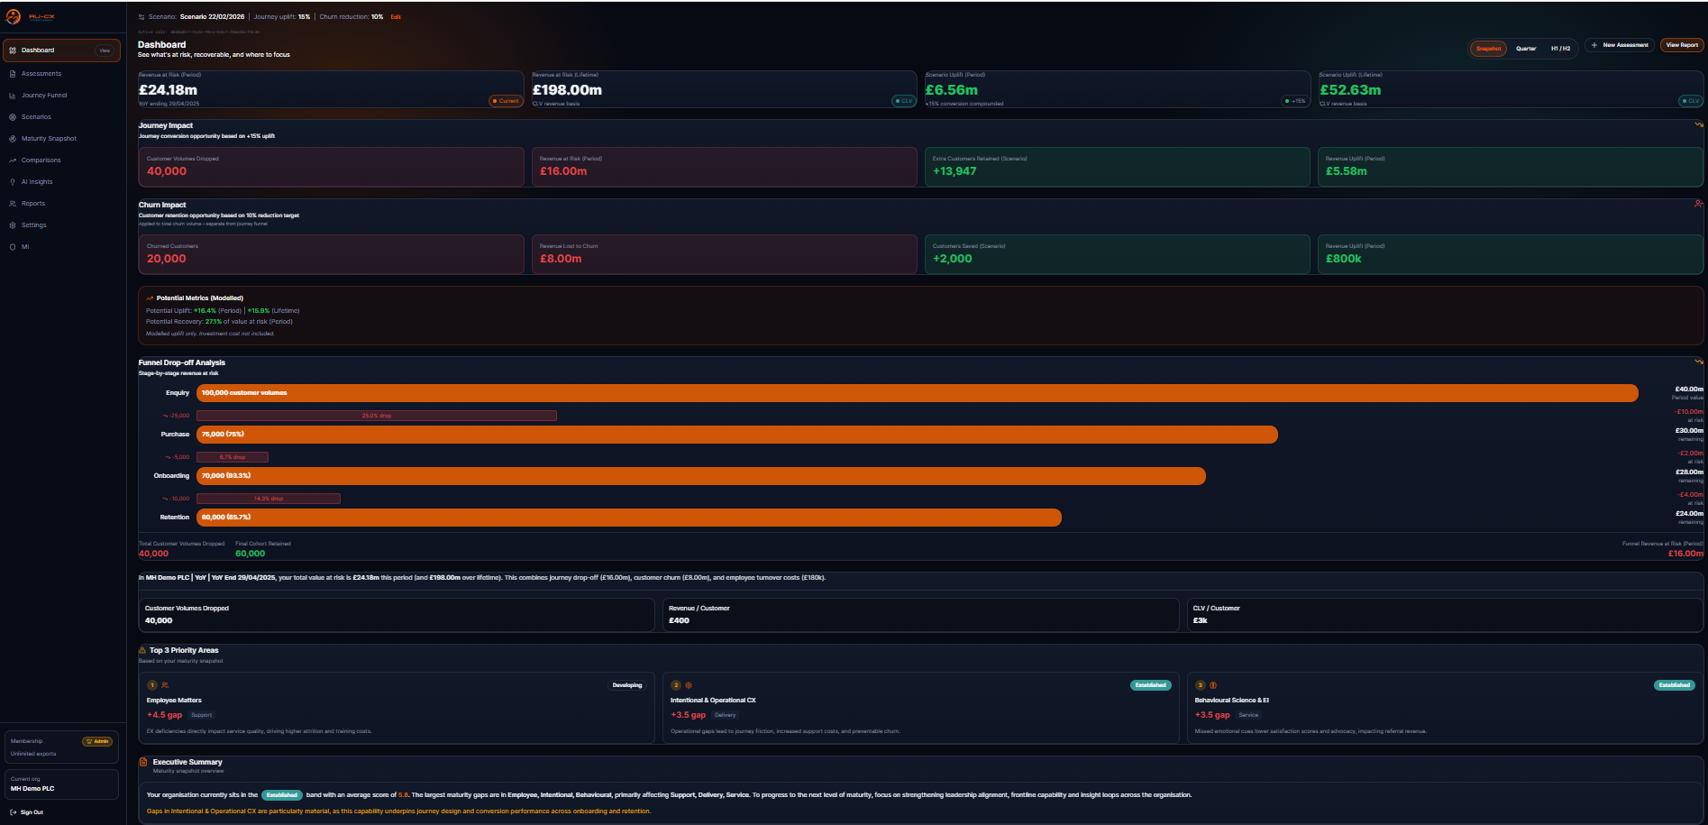
Task: Select the Snapshot view toggle
Action: [1487, 49]
